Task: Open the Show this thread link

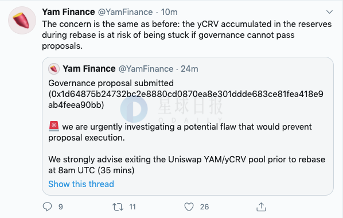Action: coord(81,184)
